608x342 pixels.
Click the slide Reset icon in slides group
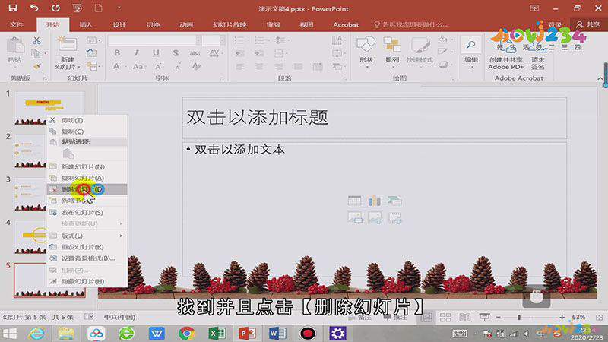click(91, 53)
